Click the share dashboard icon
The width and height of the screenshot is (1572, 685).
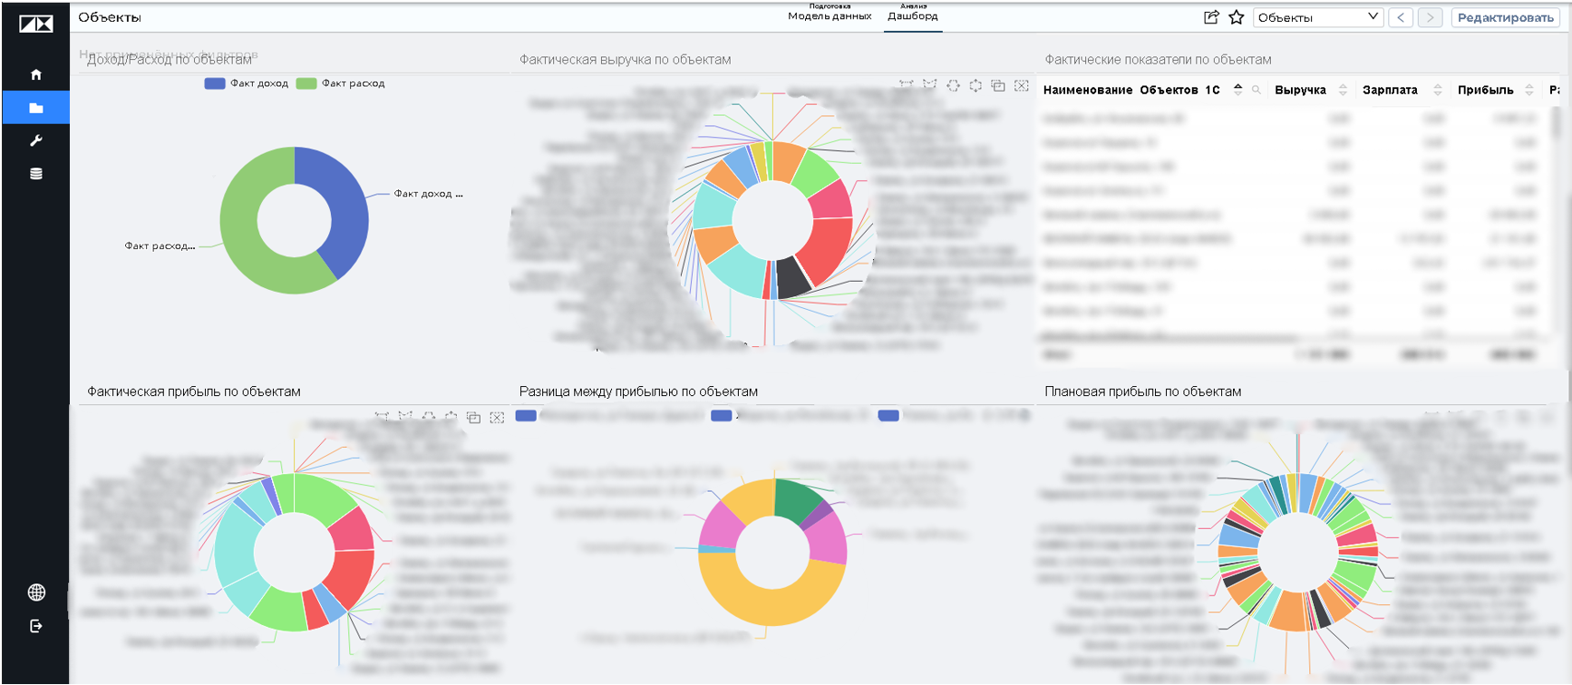1211,17
